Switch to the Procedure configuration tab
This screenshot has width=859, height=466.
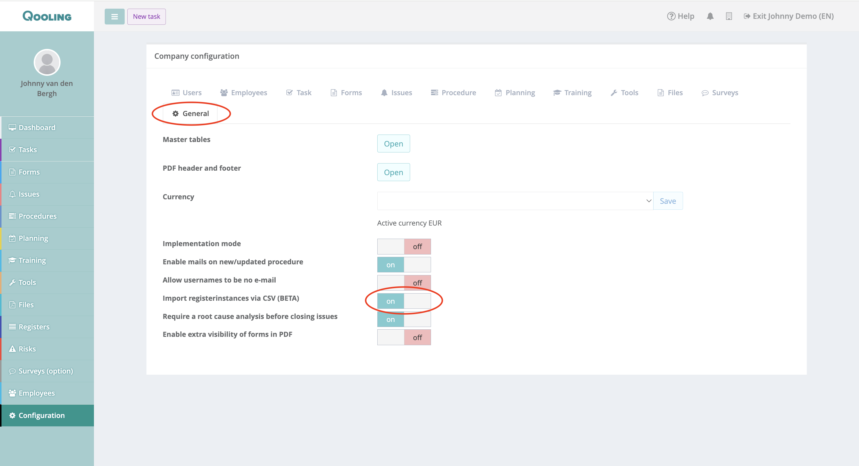pos(453,92)
